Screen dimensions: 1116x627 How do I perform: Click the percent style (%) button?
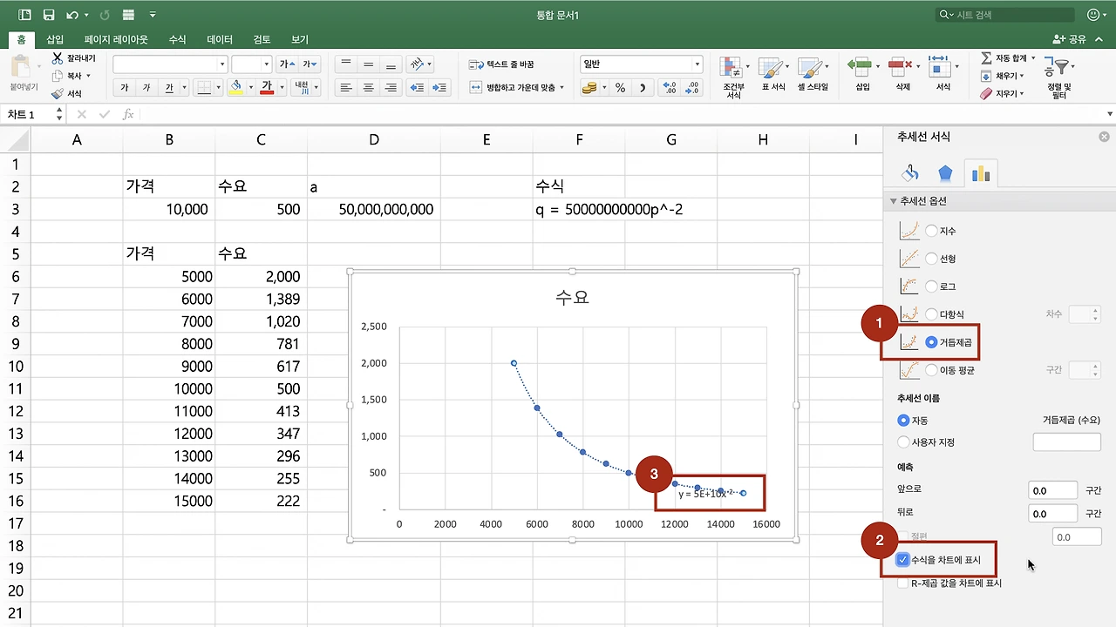point(620,87)
